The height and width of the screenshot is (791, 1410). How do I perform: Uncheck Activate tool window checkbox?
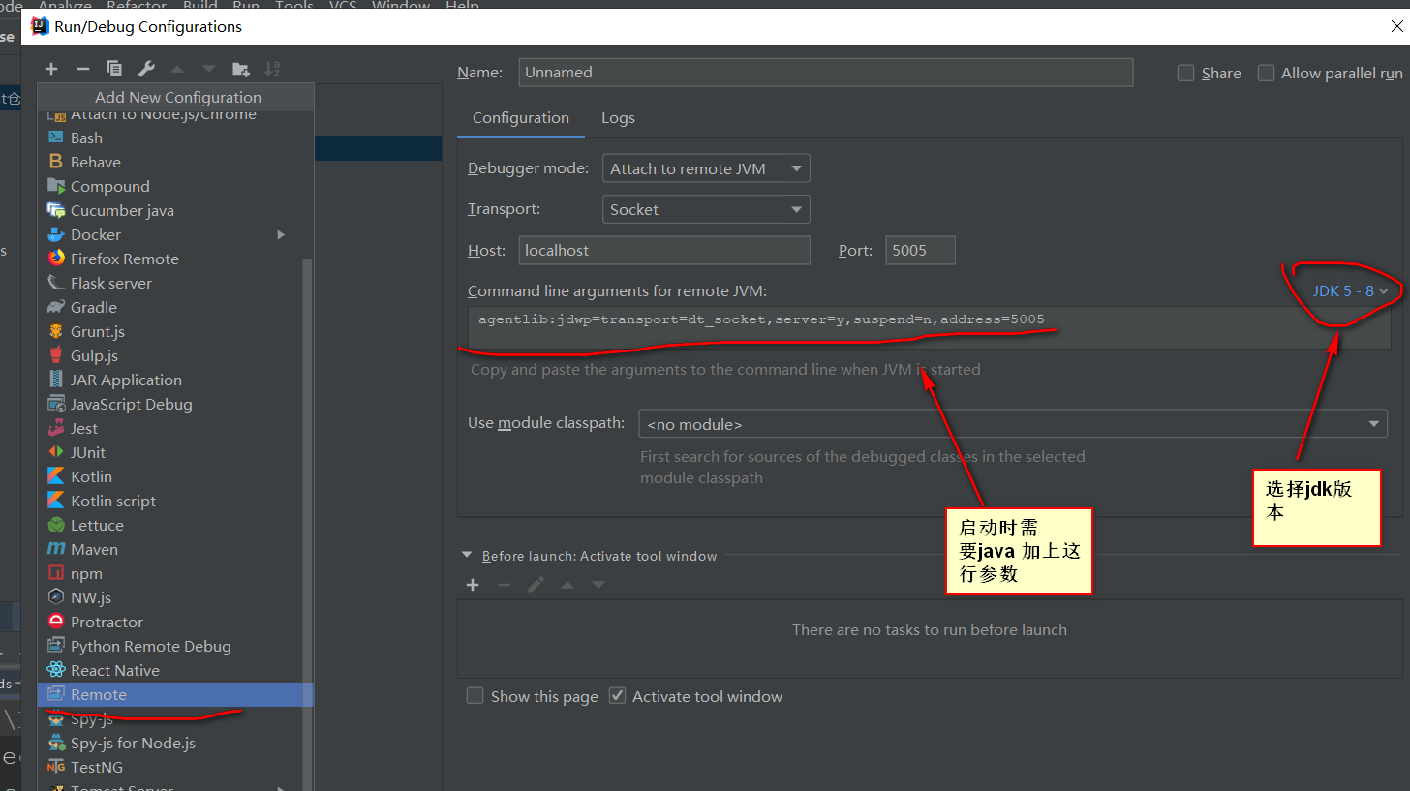point(617,696)
